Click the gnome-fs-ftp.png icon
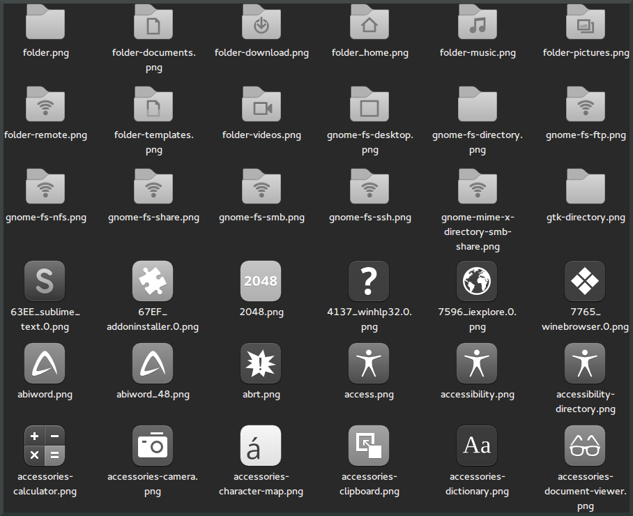This screenshot has height=516, width=633. (x=586, y=104)
